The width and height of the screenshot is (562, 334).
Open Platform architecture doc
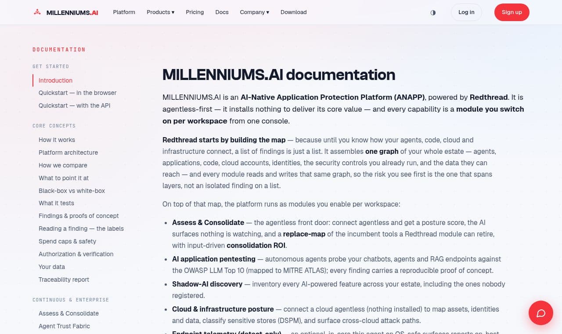click(x=68, y=152)
